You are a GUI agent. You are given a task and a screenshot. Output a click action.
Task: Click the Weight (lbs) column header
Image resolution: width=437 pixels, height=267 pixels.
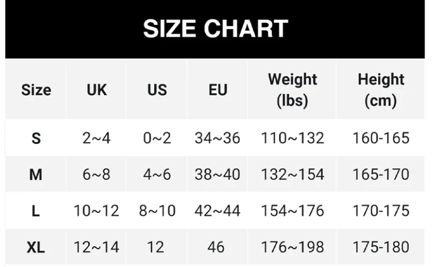click(293, 90)
